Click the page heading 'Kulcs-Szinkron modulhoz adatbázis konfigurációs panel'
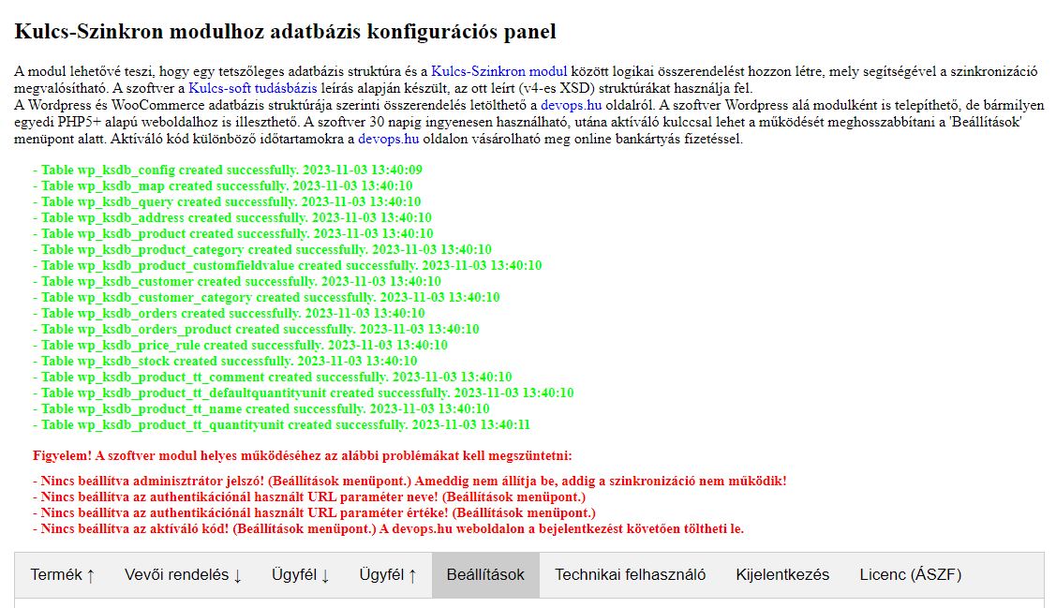The width and height of the screenshot is (1056, 608). [x=286, y=32]
